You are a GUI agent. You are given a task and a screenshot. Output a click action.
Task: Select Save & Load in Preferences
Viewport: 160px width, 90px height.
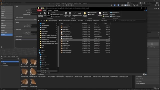tap(7, 32)
